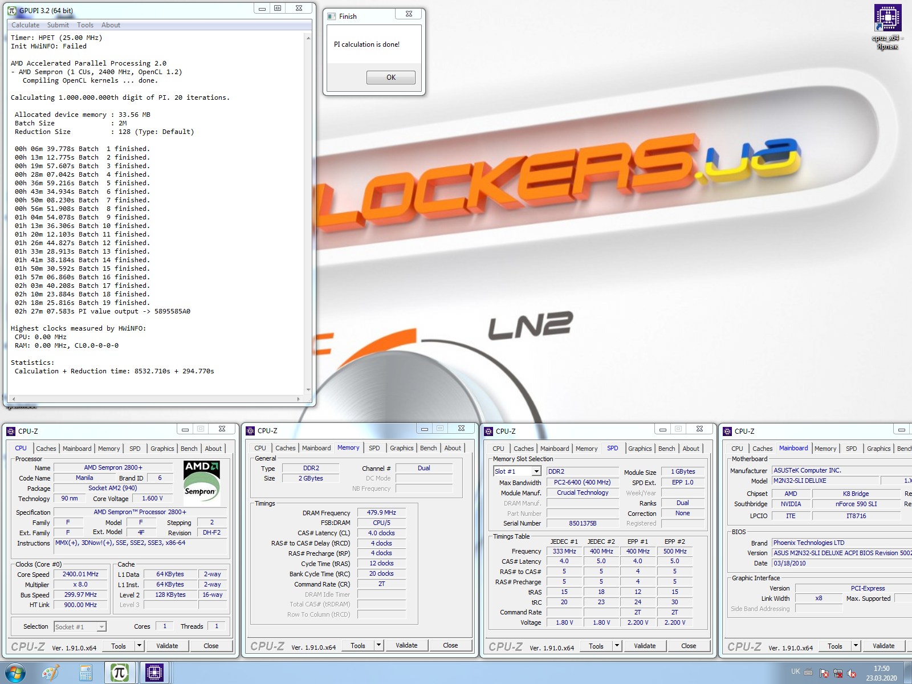This screenshot has height=684, width=912.
Task: Click Tools button in CPU-Z CPU window
Action: click(119, 646)
